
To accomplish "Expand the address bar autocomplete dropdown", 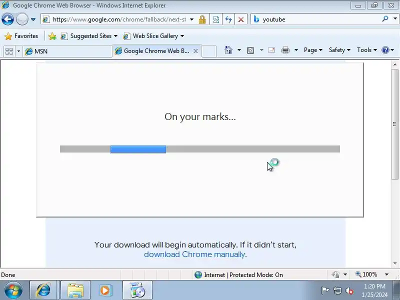I will click(192, 19).
